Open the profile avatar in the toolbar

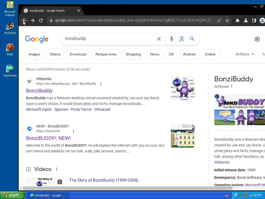(262, 20)
